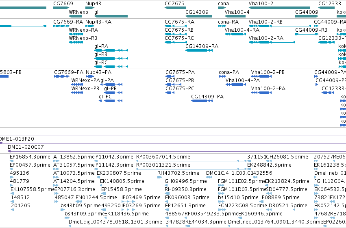Click transcript gl-RB glyph

[111, 59]
